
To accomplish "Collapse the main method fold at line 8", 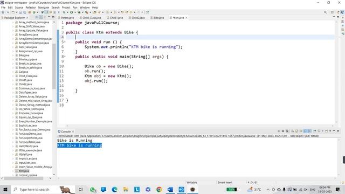I will [65, 57].
